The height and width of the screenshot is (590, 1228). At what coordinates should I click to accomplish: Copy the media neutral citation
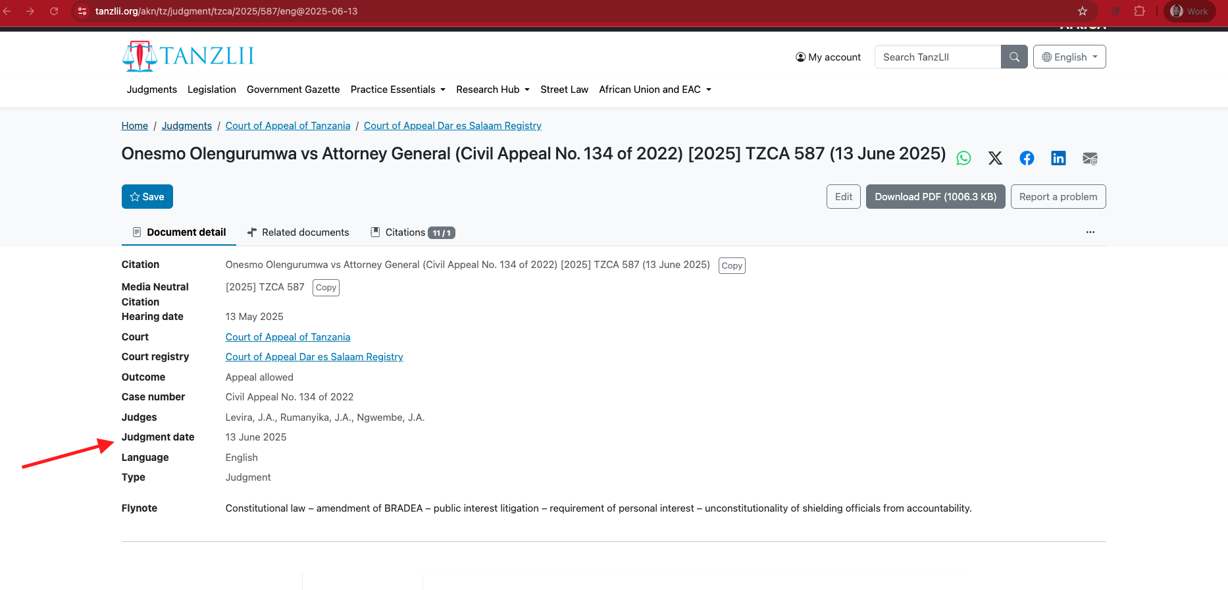click(x=326, y=288)
